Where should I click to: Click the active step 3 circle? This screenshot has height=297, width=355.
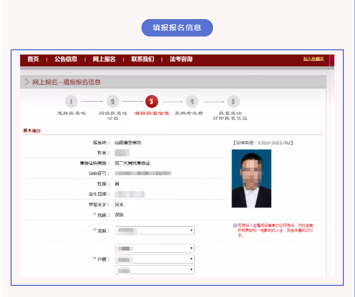pyautogui.click(x=152, y=102)
